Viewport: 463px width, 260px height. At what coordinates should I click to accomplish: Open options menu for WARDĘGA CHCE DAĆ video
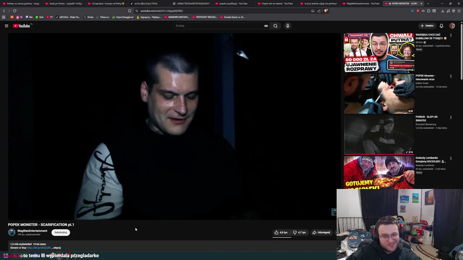click(451, 35)
